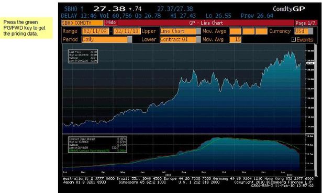Viewport: 322px width, 193px height.
Task: Open the Period Daily dropdown
Action: (x=107, y=39)
